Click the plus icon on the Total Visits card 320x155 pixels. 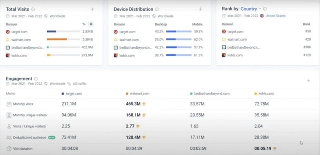(x=92, y=9)
